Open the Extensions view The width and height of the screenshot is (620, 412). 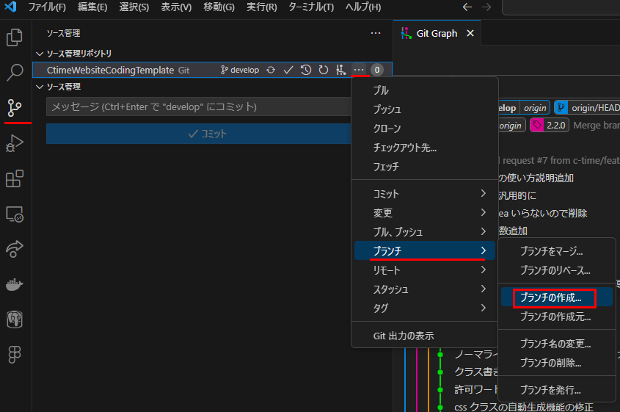pos(15,178)
